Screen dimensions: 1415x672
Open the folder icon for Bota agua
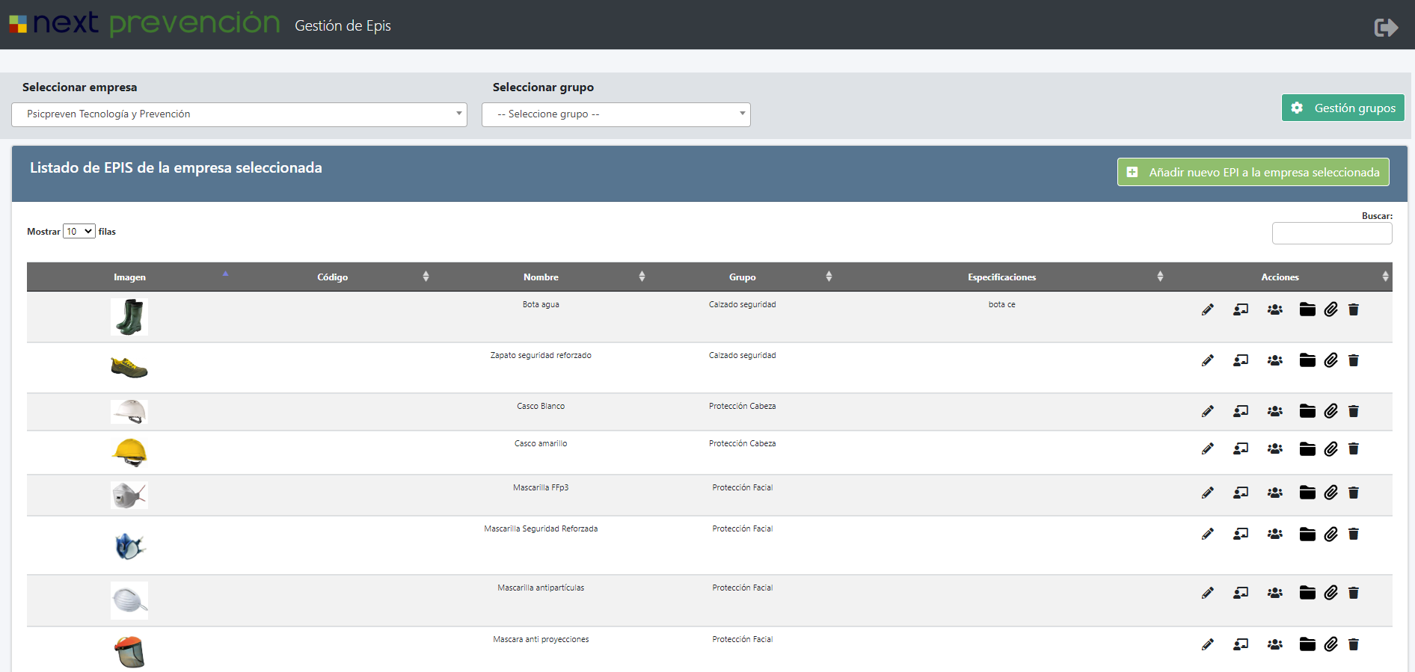coord(1307,309)
